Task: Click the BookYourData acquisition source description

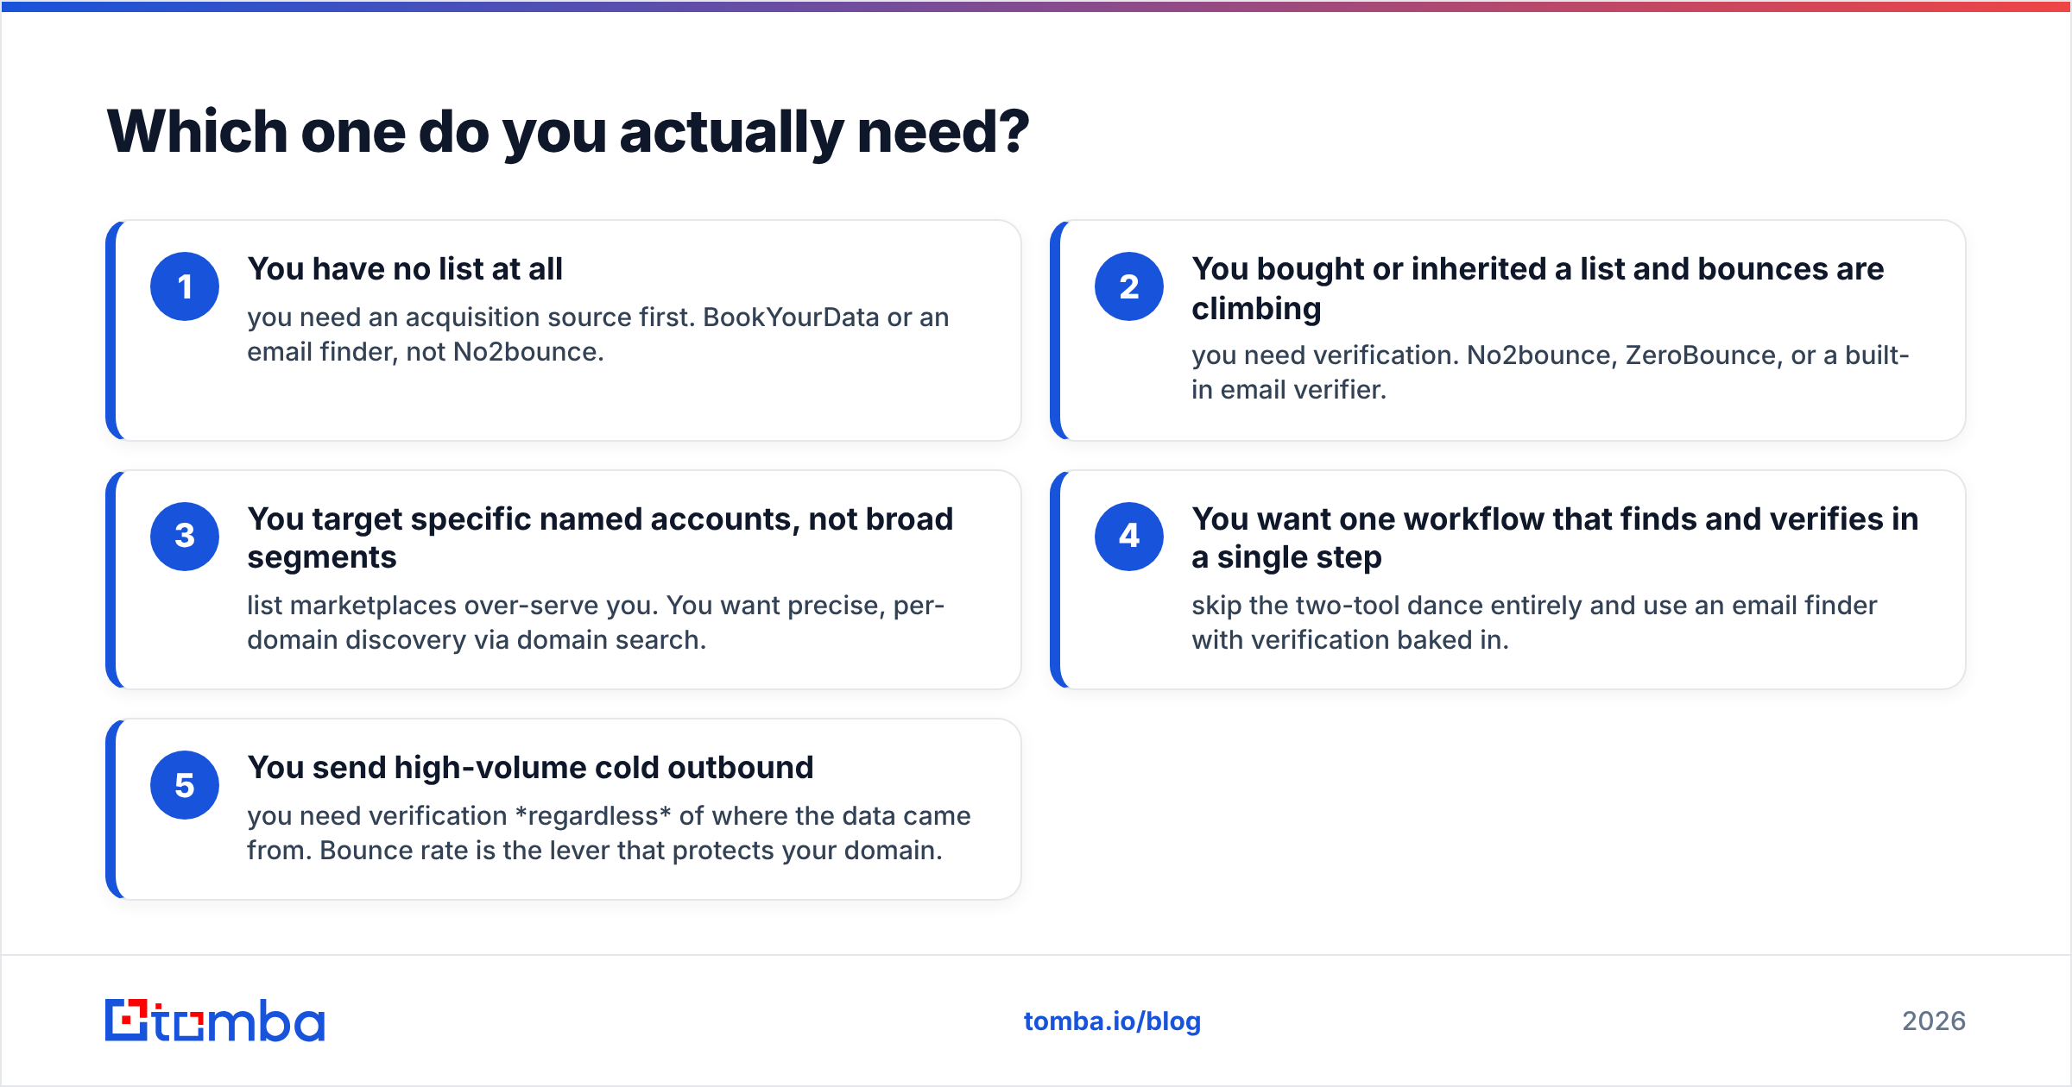Action: click(x=597, y=335)
